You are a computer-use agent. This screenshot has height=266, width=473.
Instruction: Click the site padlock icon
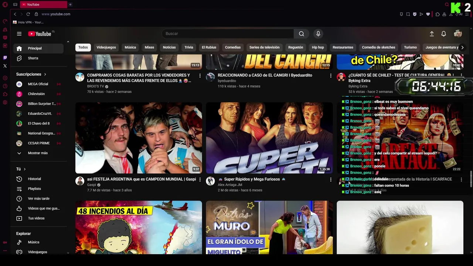tap(36, 14)
